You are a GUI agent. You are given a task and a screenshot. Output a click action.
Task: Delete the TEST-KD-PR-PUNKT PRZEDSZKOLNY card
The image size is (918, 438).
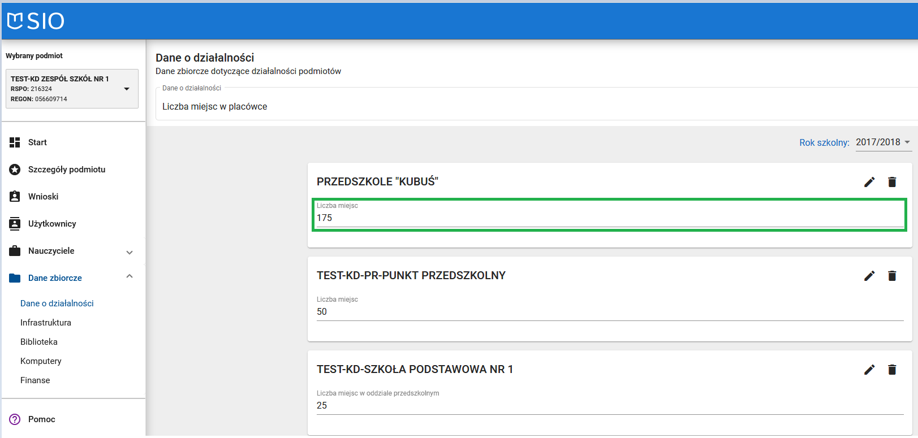click(x=892, y=276)
